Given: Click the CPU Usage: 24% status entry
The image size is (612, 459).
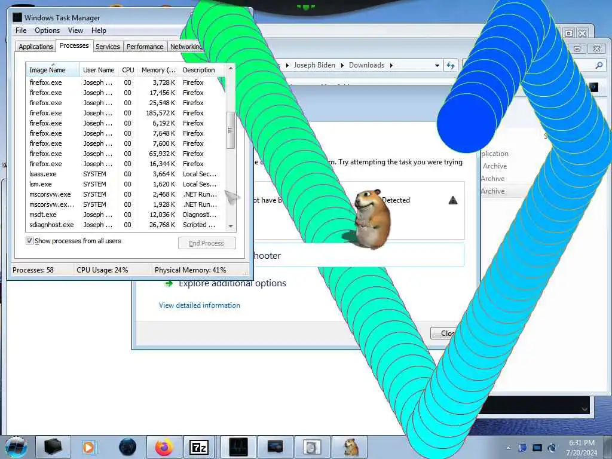Looking at the screenshot, I should pos(102,270).
